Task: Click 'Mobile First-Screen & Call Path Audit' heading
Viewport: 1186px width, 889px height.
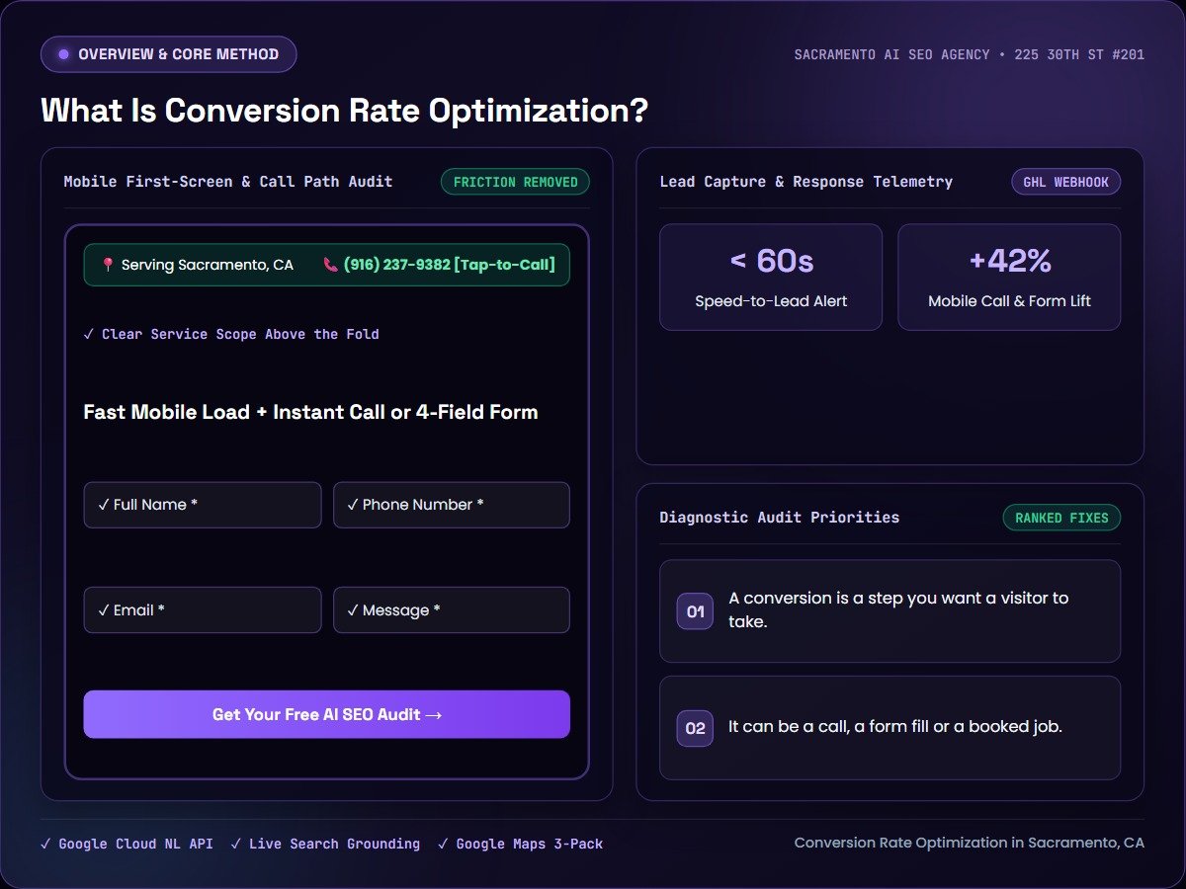Action: point(228,182)
